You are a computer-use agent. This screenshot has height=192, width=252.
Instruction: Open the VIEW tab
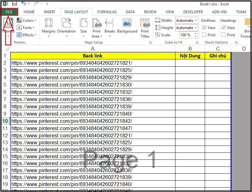[170, 12]
